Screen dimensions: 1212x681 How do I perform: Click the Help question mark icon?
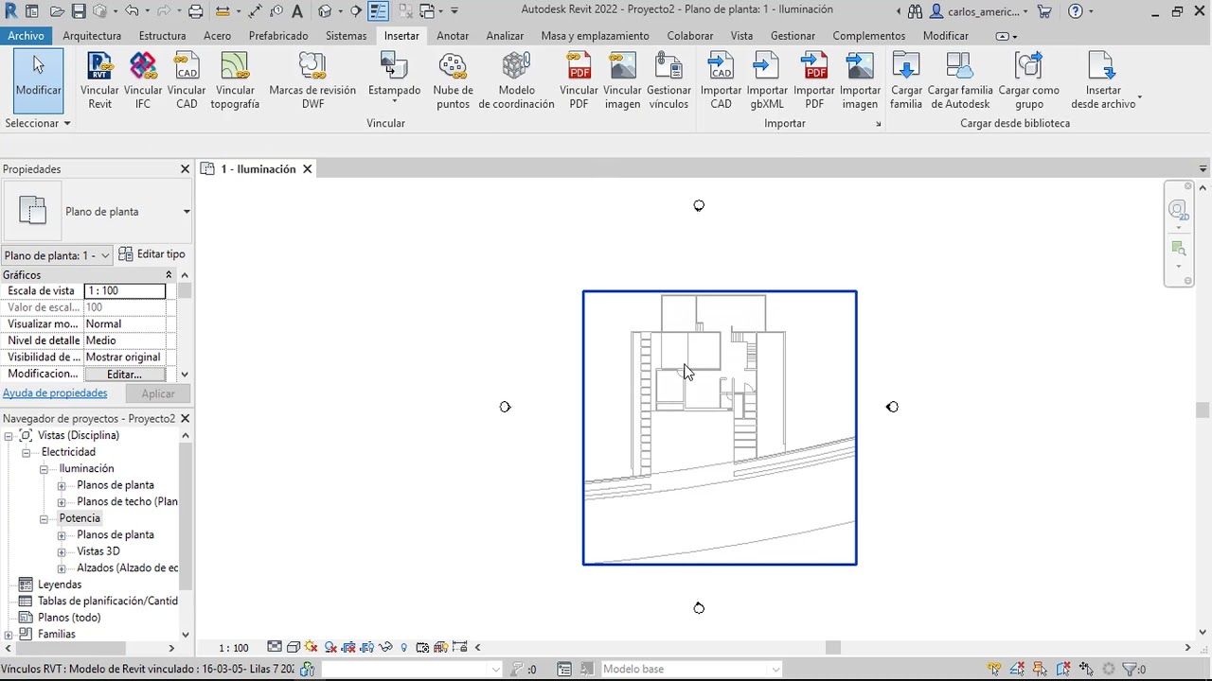coord(1075,11)
